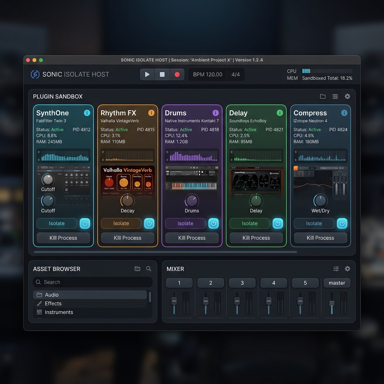
Task: Select mixer channel 1
Action: coord(179,283)
